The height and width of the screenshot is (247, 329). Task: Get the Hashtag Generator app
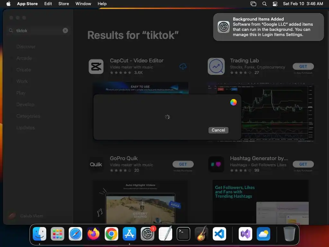(x=303, y=164)
